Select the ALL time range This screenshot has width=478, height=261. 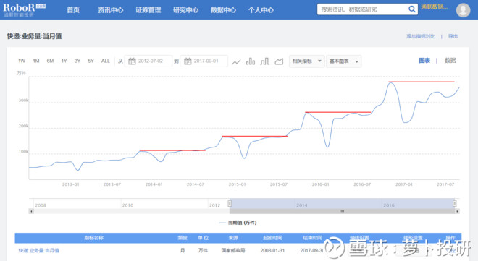pos(106,61)
